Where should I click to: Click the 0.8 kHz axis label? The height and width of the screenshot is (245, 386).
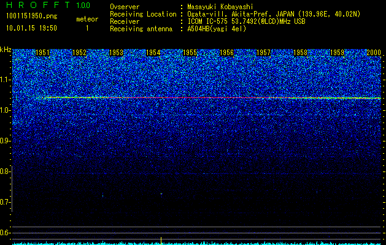pyautogui.click(x=5, y=171)
